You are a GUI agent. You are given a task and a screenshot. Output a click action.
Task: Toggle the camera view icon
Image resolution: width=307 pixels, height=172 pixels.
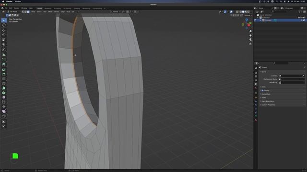click(x=250, y=40)
